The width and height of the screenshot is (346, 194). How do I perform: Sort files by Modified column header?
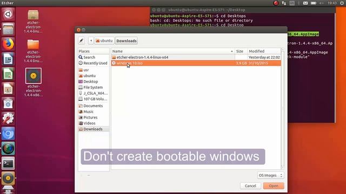pos(264,51)
